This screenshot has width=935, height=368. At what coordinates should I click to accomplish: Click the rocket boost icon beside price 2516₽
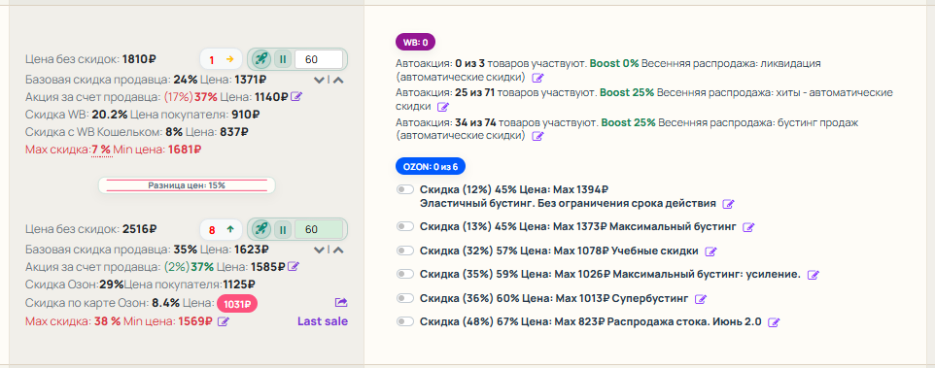pyautogui.click(x=261, y=228)
